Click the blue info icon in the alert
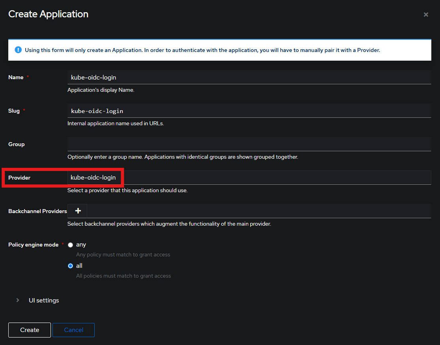This screenshot has width=440, height=345. (x=18, y=50)
